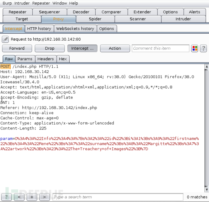Open the Help menu
209x202 pixels.
coord(74,3)
